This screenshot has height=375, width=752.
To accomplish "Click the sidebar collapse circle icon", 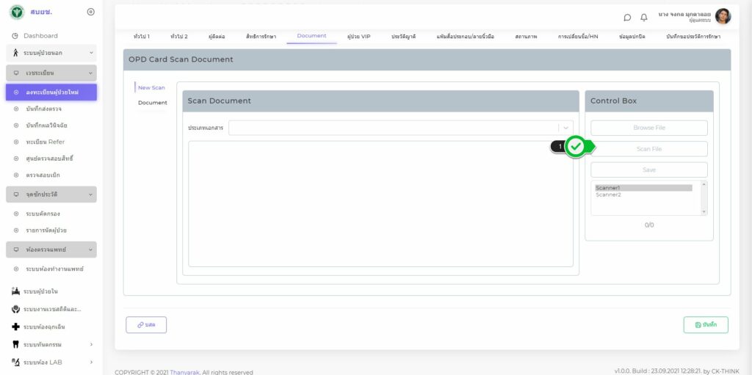I will (x=90, y=12).
